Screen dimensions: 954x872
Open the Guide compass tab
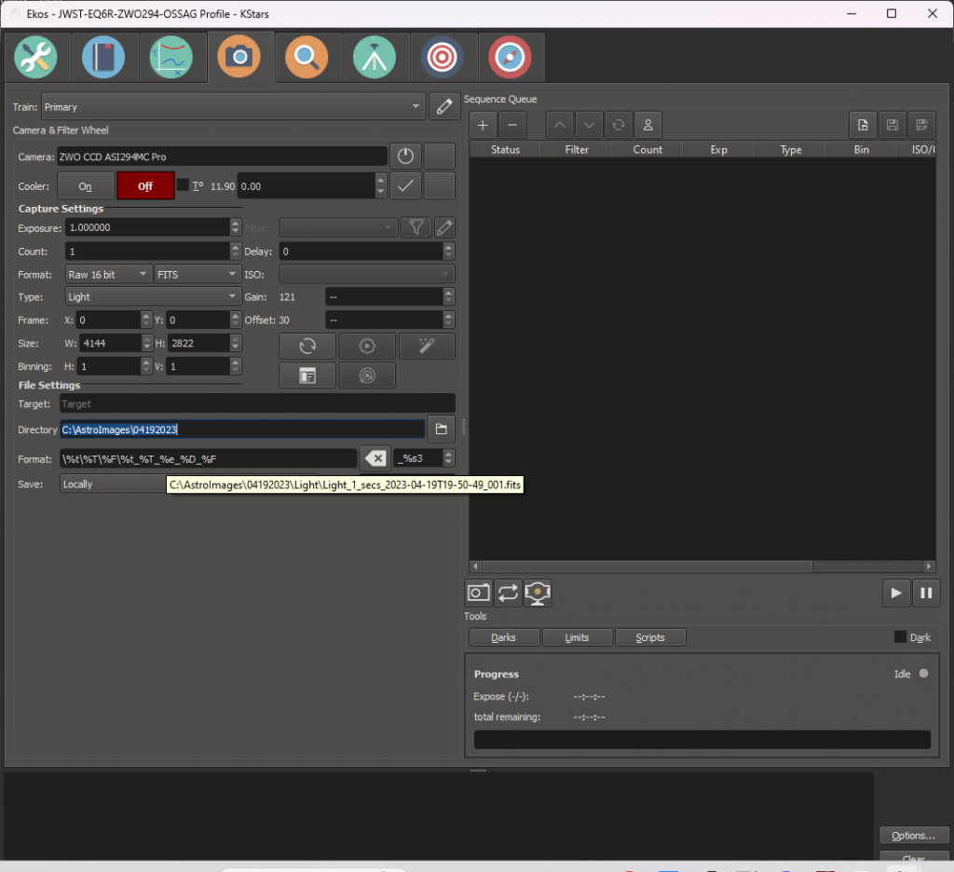tap(510, 58)
